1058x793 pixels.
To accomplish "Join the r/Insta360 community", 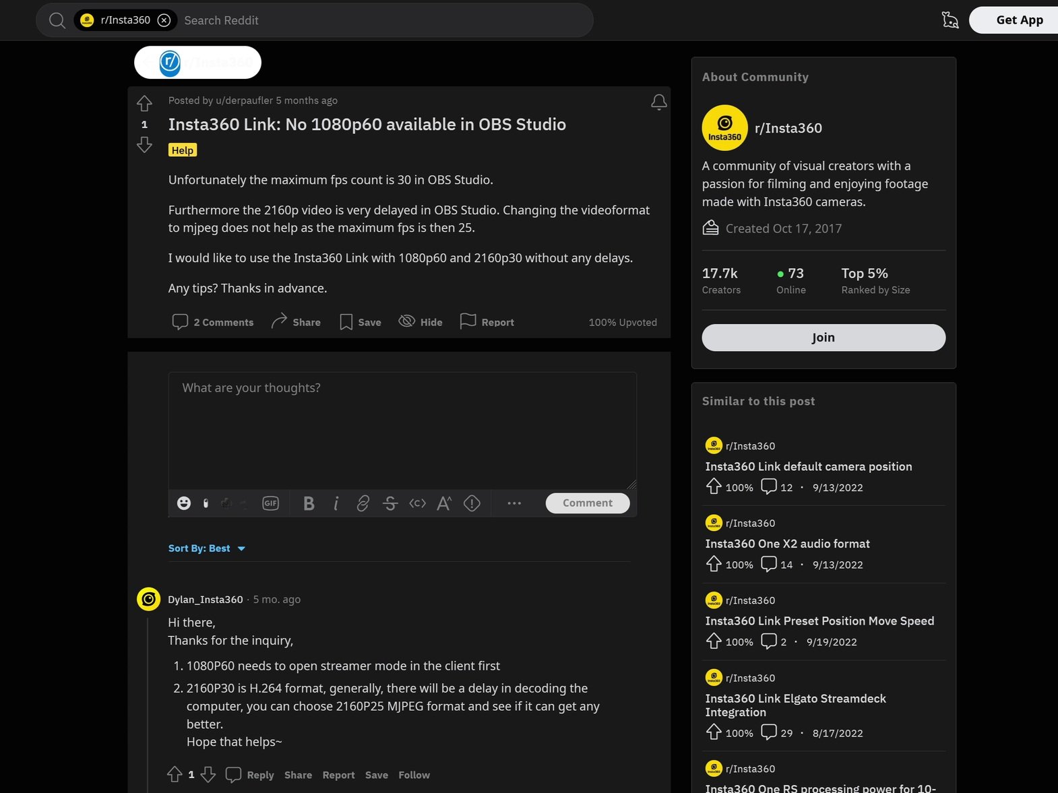I will [x=823, y=338].
